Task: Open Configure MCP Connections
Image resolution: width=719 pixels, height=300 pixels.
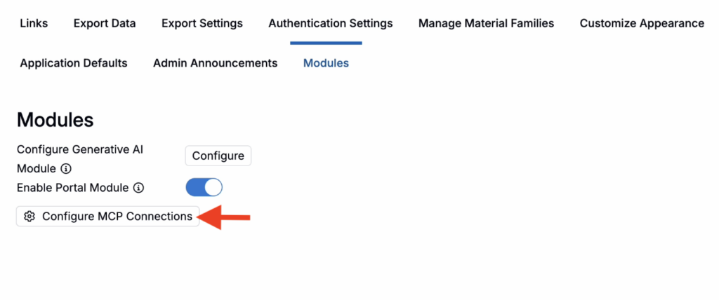Action: pos(107,216)
